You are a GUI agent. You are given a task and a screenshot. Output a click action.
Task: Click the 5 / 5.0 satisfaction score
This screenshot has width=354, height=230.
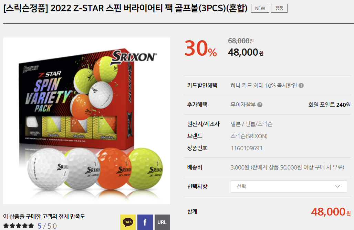[47, 226]
